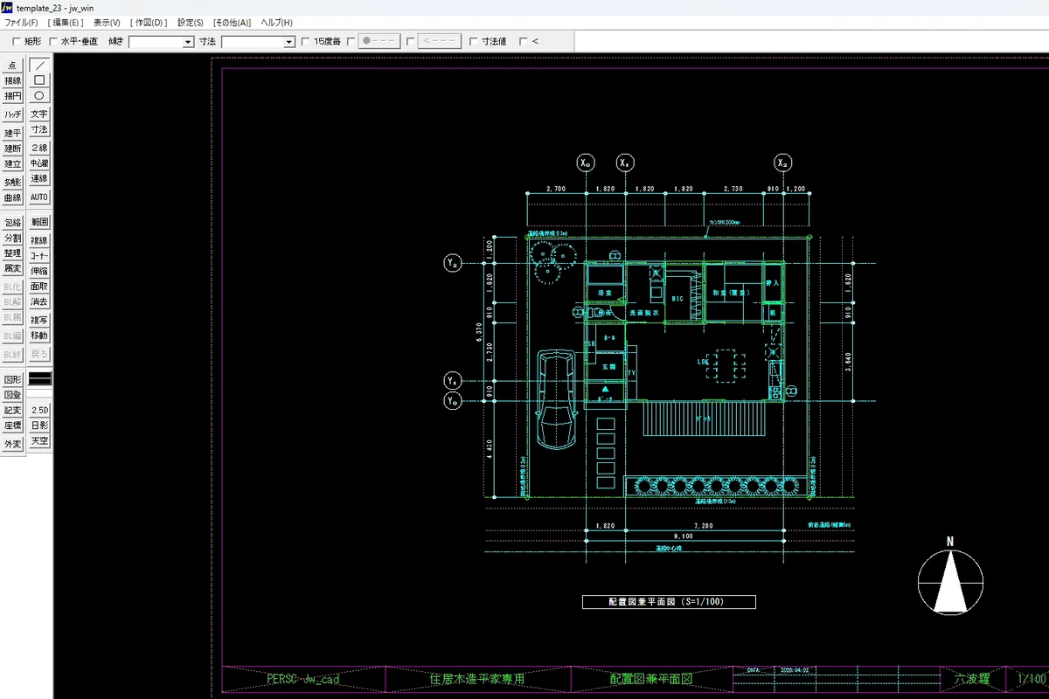Select the 移動 move tool
This screenshot has width=1049, height=699.
39,336
